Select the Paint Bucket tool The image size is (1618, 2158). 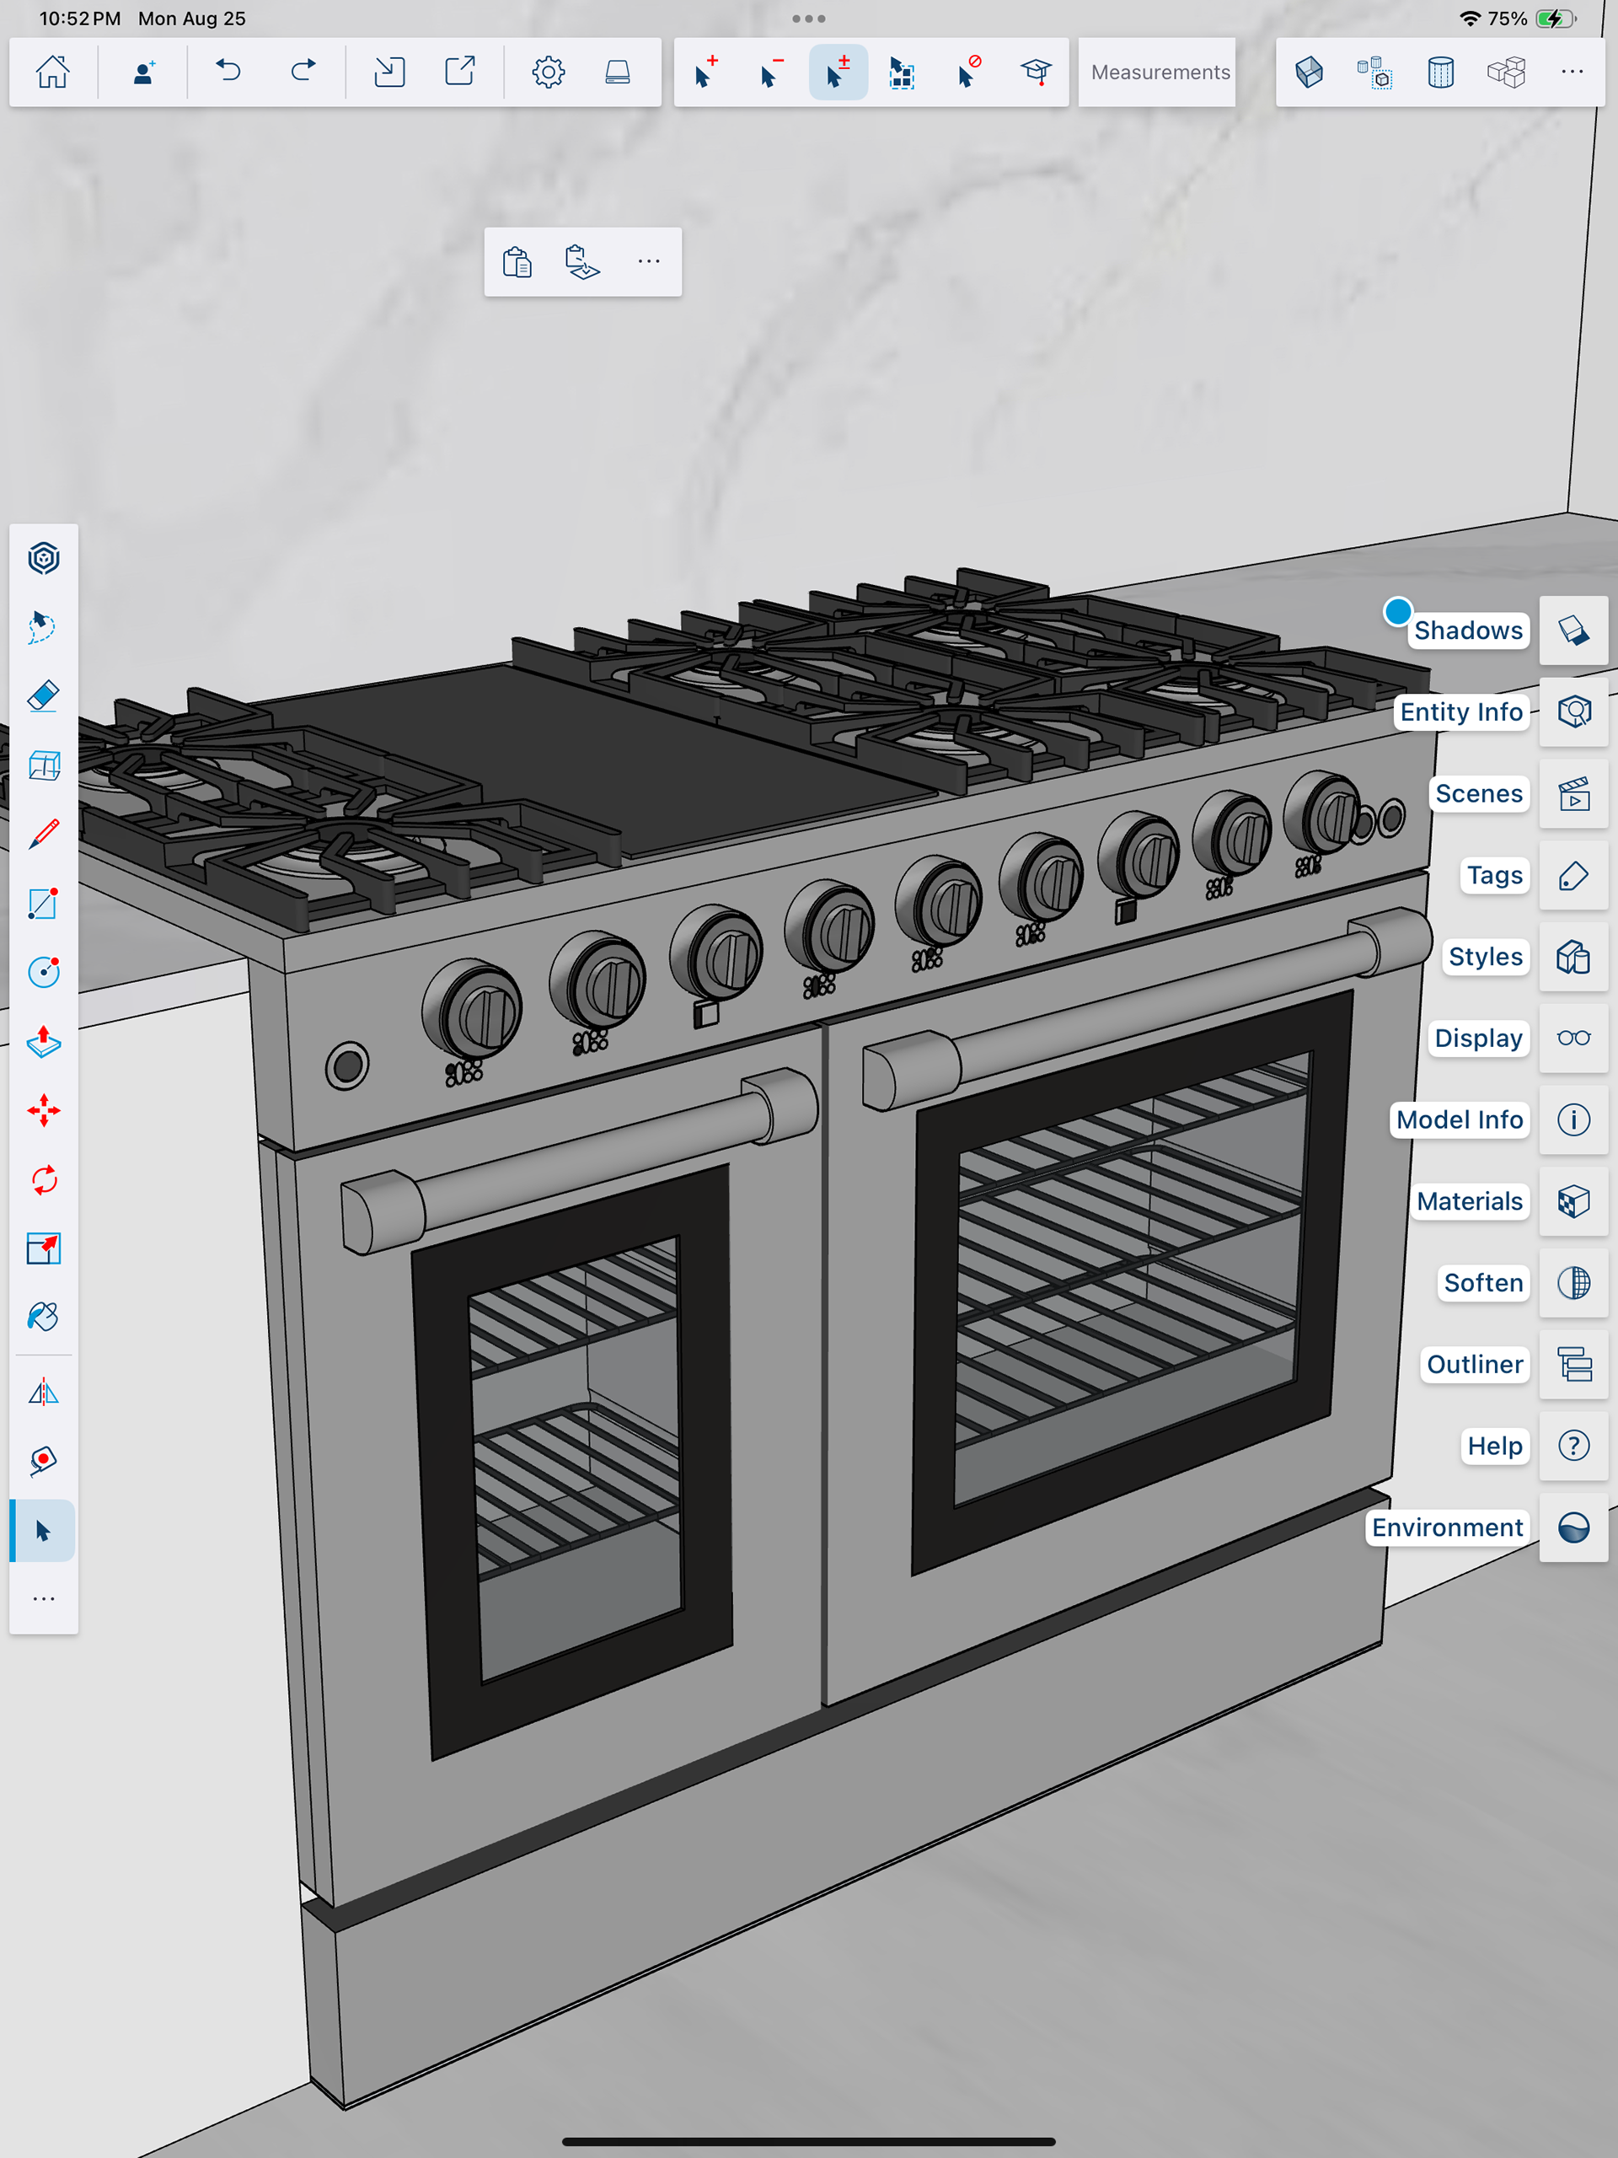[x=43, y=1317]
